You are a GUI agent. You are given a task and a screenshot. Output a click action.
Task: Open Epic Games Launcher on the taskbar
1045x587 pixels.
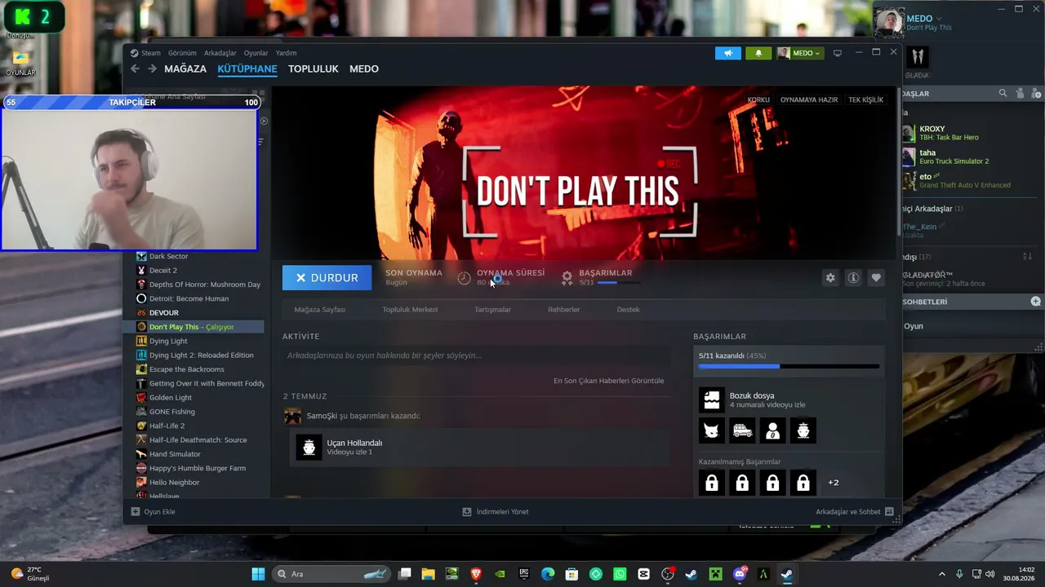[x=524, y=574]
